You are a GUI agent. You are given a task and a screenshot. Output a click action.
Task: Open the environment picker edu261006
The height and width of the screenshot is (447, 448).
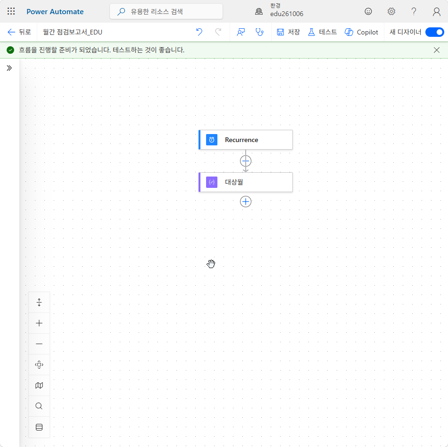click(280, 10)
